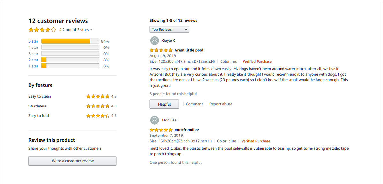Click stars on muttfrendlee review
383x184 pixels.
point(161,130)
